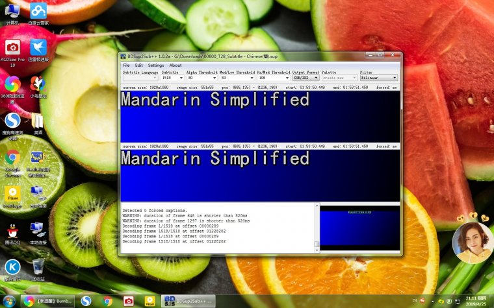Viewport: 494px width, 308px height.
Task: Expand the Subtitle Language dropdown
Action: pyautogui.click(x=140, y=78)
